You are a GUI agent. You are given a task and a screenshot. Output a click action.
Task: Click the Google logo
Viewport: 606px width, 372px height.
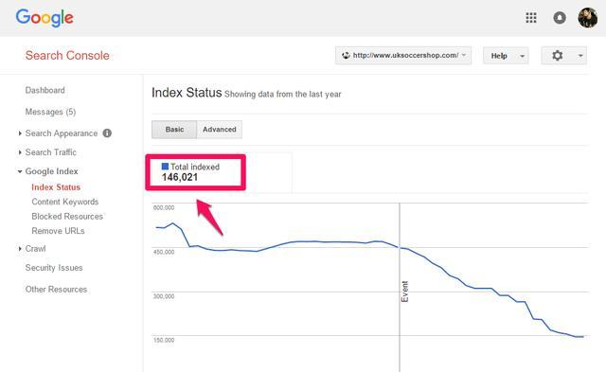pos(45,18)
